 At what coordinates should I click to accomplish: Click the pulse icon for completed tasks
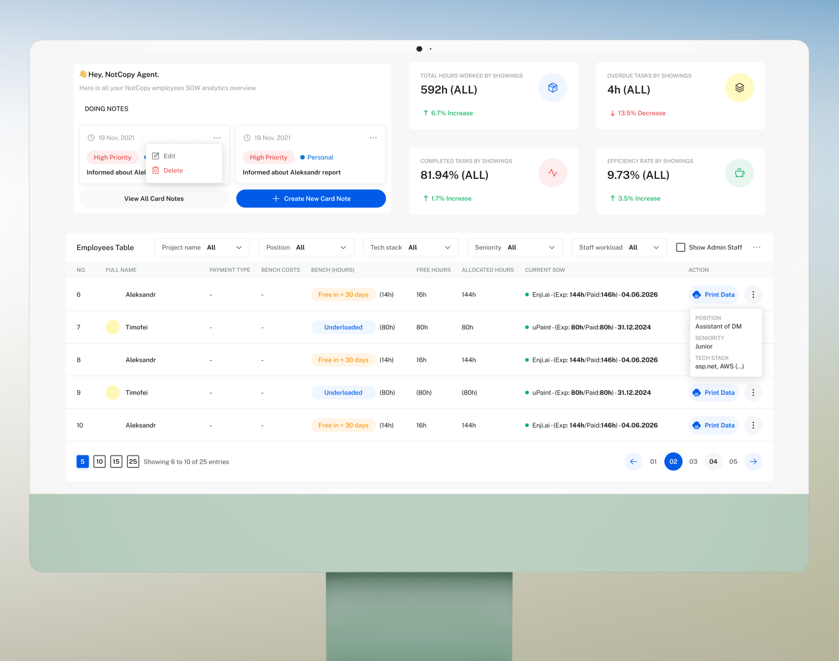tap(553, 173)
